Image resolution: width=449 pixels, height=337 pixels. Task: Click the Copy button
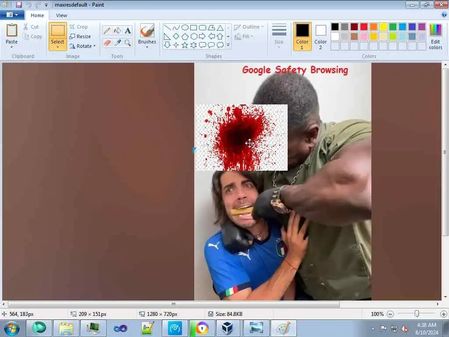click(x=32, y=37)
